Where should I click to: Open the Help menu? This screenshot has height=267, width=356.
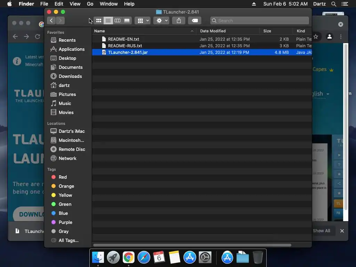[x=129, y=4]
